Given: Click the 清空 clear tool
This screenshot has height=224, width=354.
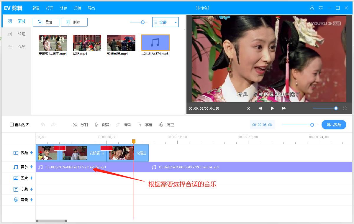Looking at the screenshot, I should click(166, 125).
